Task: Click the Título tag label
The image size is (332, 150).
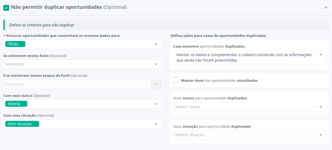Action: click(13, 44)
